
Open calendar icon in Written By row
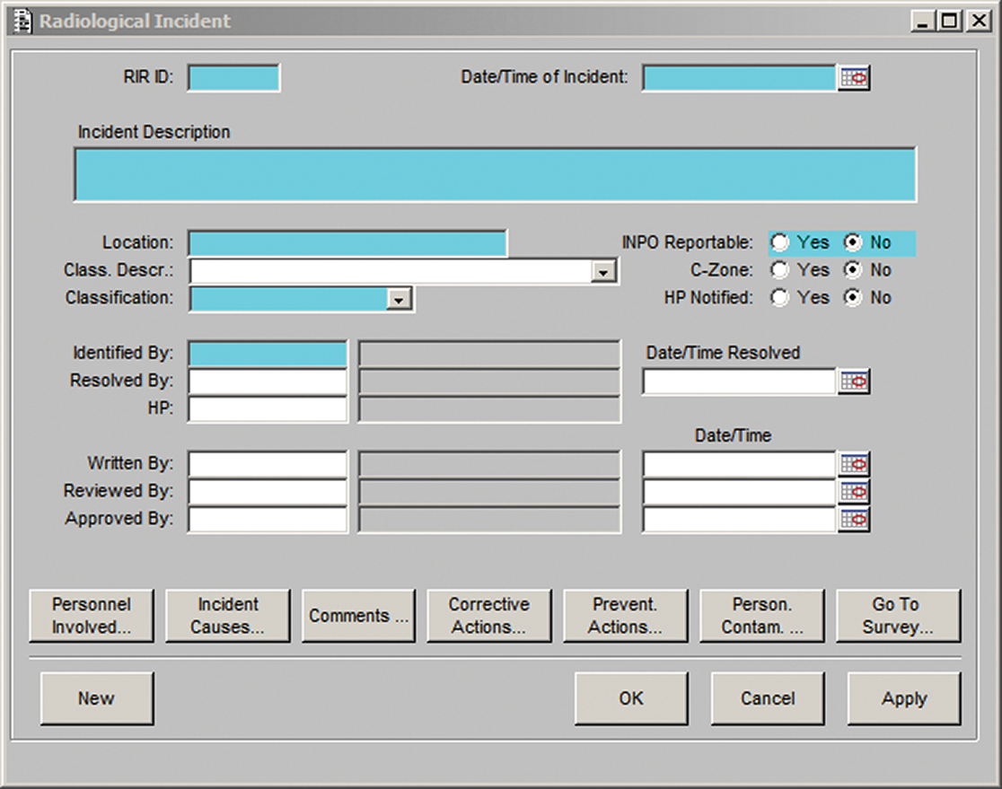point(854,464)
